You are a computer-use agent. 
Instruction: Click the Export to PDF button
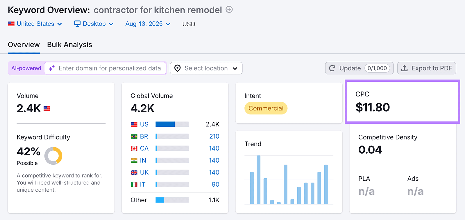pos(426,68)
